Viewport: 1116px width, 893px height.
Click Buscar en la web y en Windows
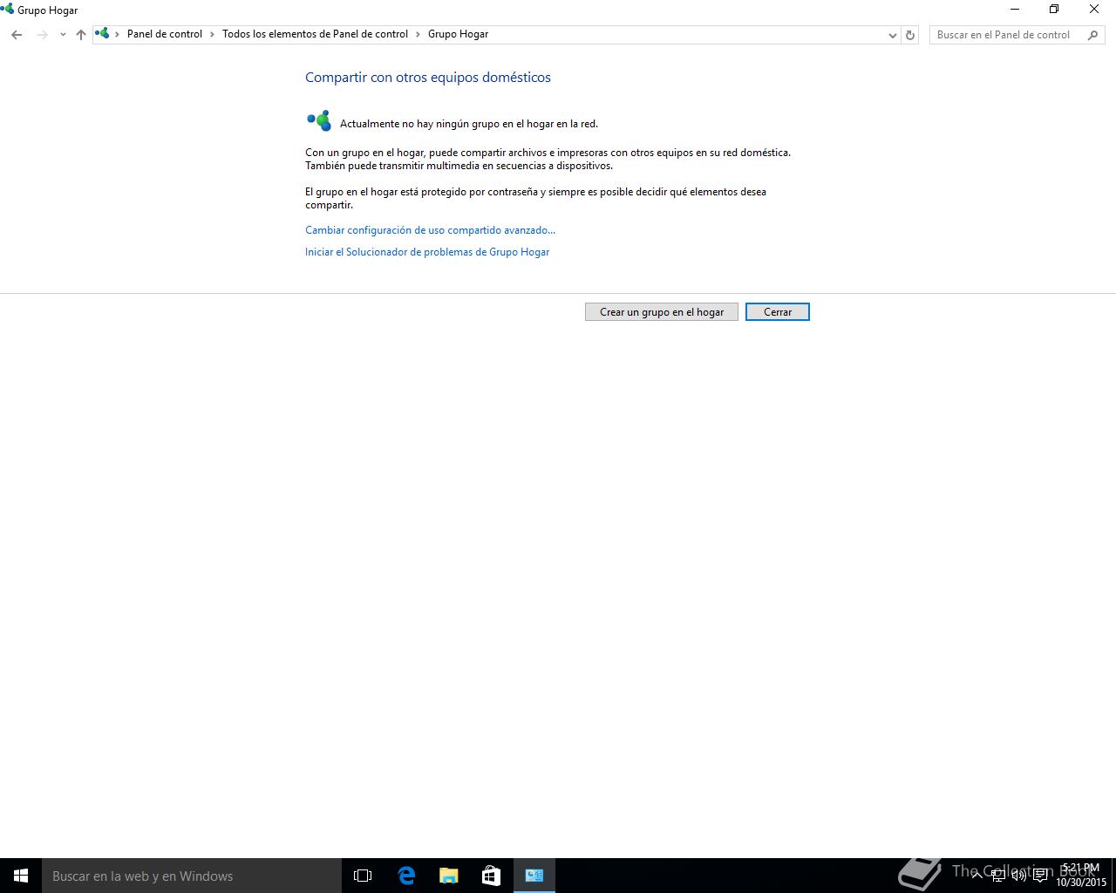click(192, 876)
